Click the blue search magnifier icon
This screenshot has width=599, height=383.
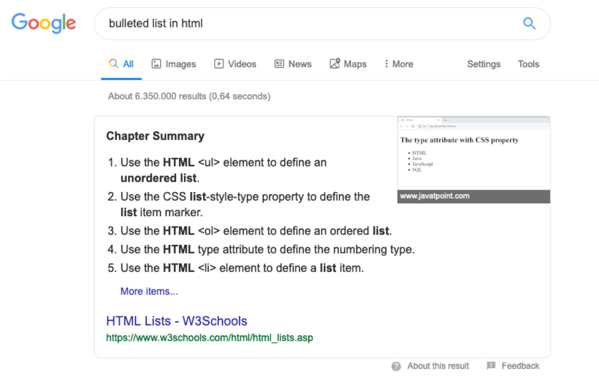click(529, 23)
